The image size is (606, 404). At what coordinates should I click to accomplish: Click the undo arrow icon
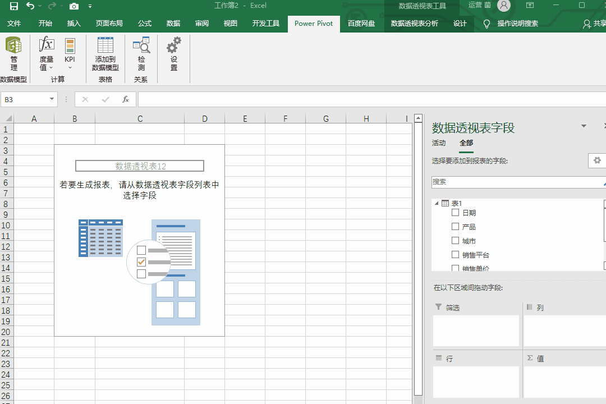30,6
